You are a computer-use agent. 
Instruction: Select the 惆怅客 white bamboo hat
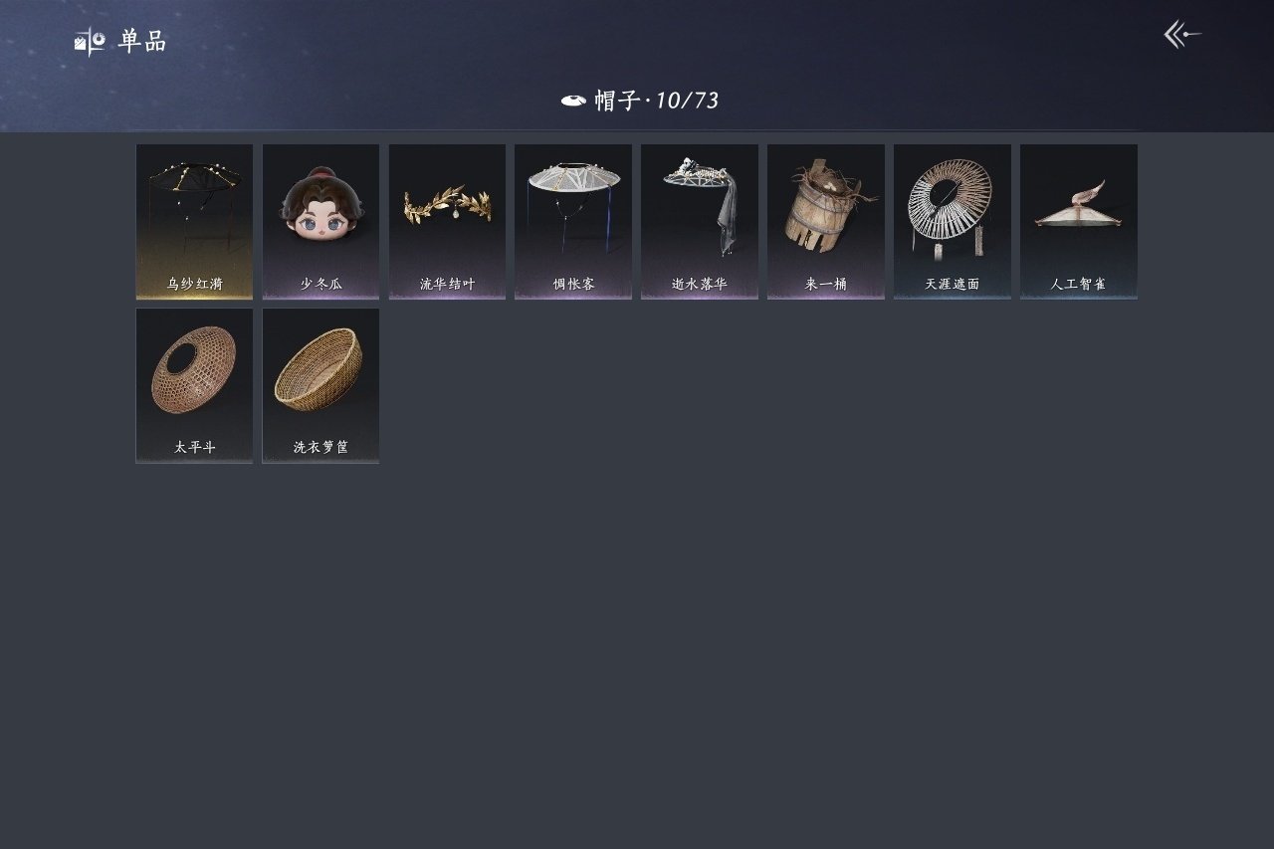(x=573, y=221)
